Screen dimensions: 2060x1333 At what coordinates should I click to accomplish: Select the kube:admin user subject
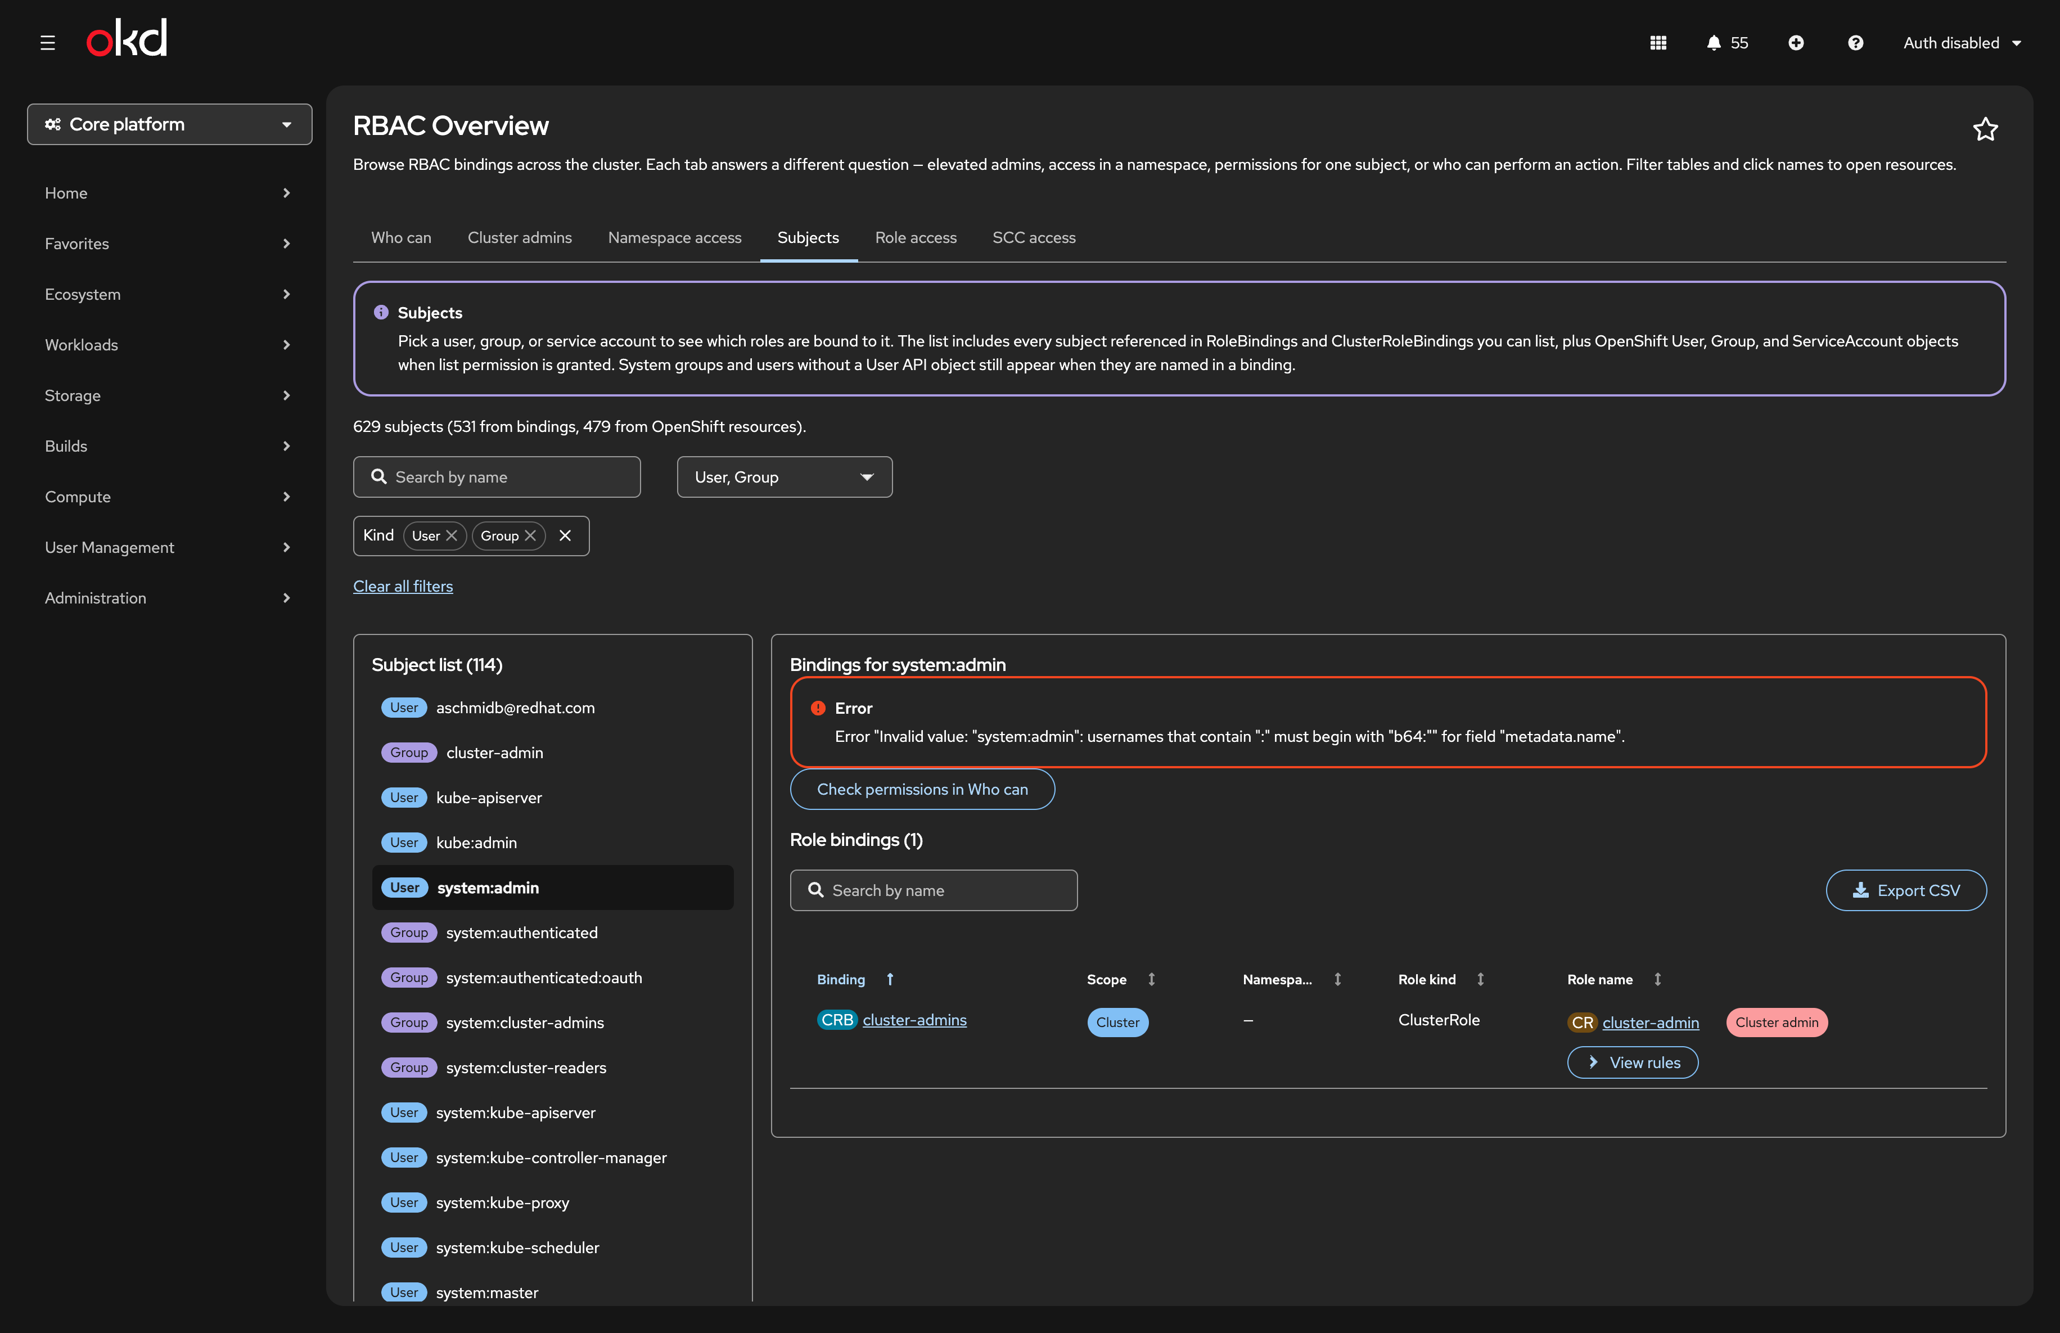pos(552,842)
